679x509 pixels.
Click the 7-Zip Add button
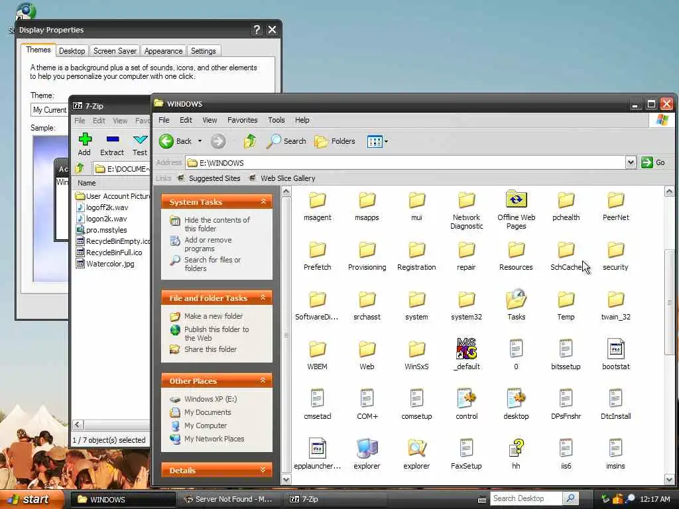(x=84, y=144)
